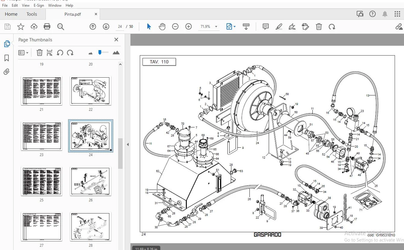Click the insert pages icon in thumbnails panel
The height and width of the screenshot is (250, 404).
pyautogui.click(x=50, y=53)
